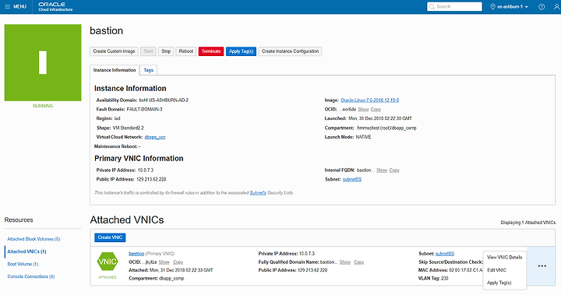Show the VNIC Fully Qualified Domain Name

[345, 262]
